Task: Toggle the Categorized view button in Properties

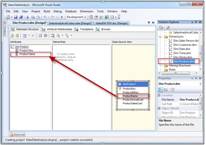Action: click(161, 90)
